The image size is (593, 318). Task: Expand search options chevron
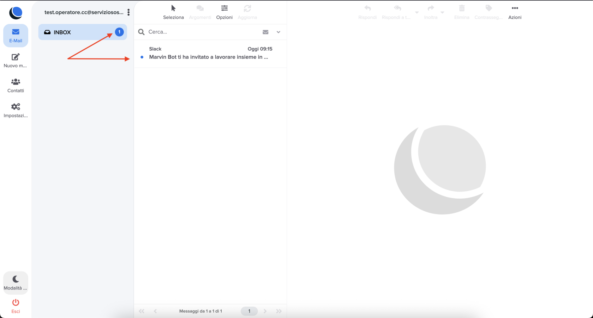click(278, 32)
